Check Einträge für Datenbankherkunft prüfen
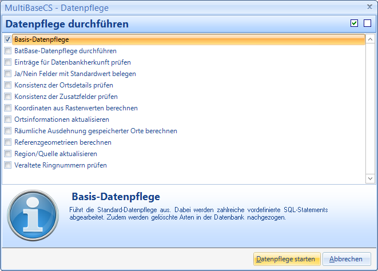Screen dimensions: 378x271 tap(7, 62)
